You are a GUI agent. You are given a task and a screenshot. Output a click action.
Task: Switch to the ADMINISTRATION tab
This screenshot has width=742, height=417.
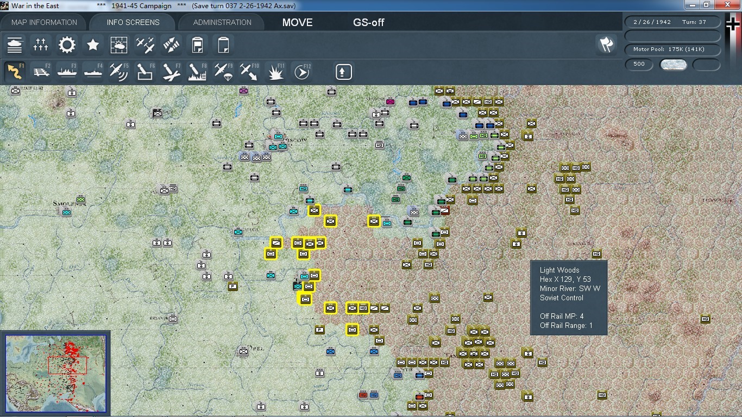[222, 22]
